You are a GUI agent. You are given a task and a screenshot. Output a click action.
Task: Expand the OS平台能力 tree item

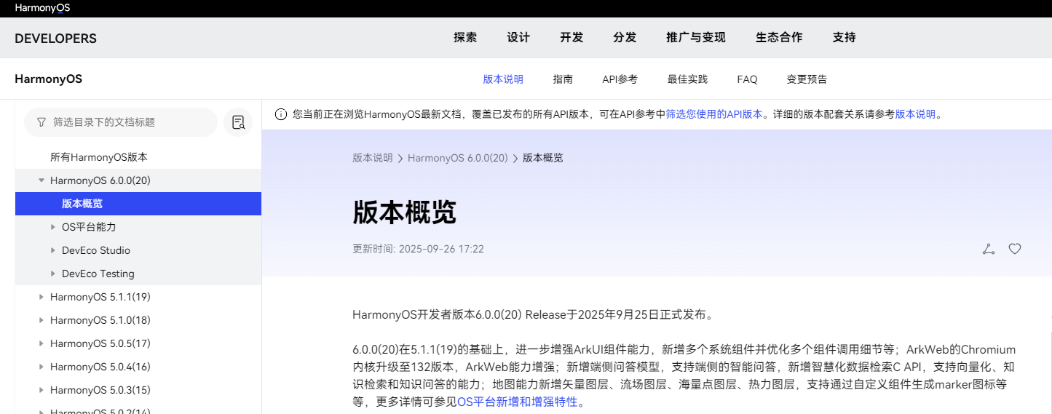click(52, 227)
